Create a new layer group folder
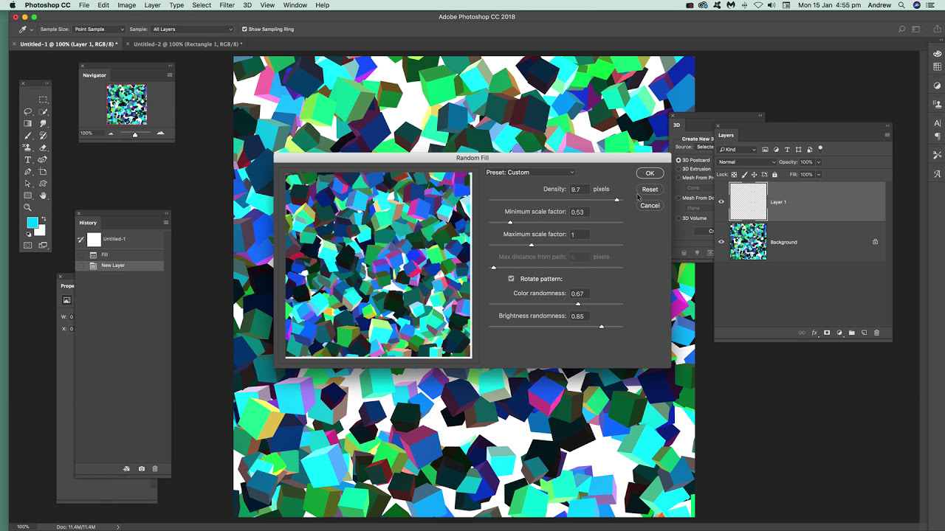This screenshot has width=945, height=531. 851,333
